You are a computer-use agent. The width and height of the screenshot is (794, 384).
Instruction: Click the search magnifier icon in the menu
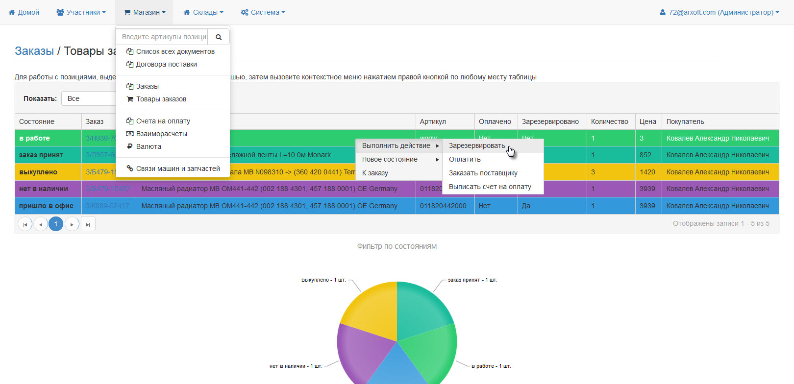pyautogui.click(x=219, y=37)
